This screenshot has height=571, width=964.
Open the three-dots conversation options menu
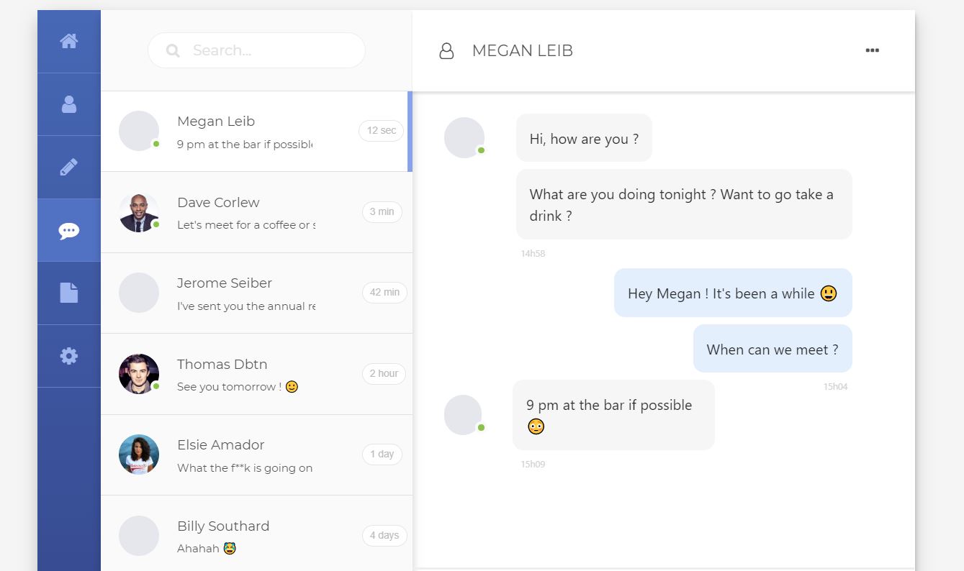pos(872,50)
